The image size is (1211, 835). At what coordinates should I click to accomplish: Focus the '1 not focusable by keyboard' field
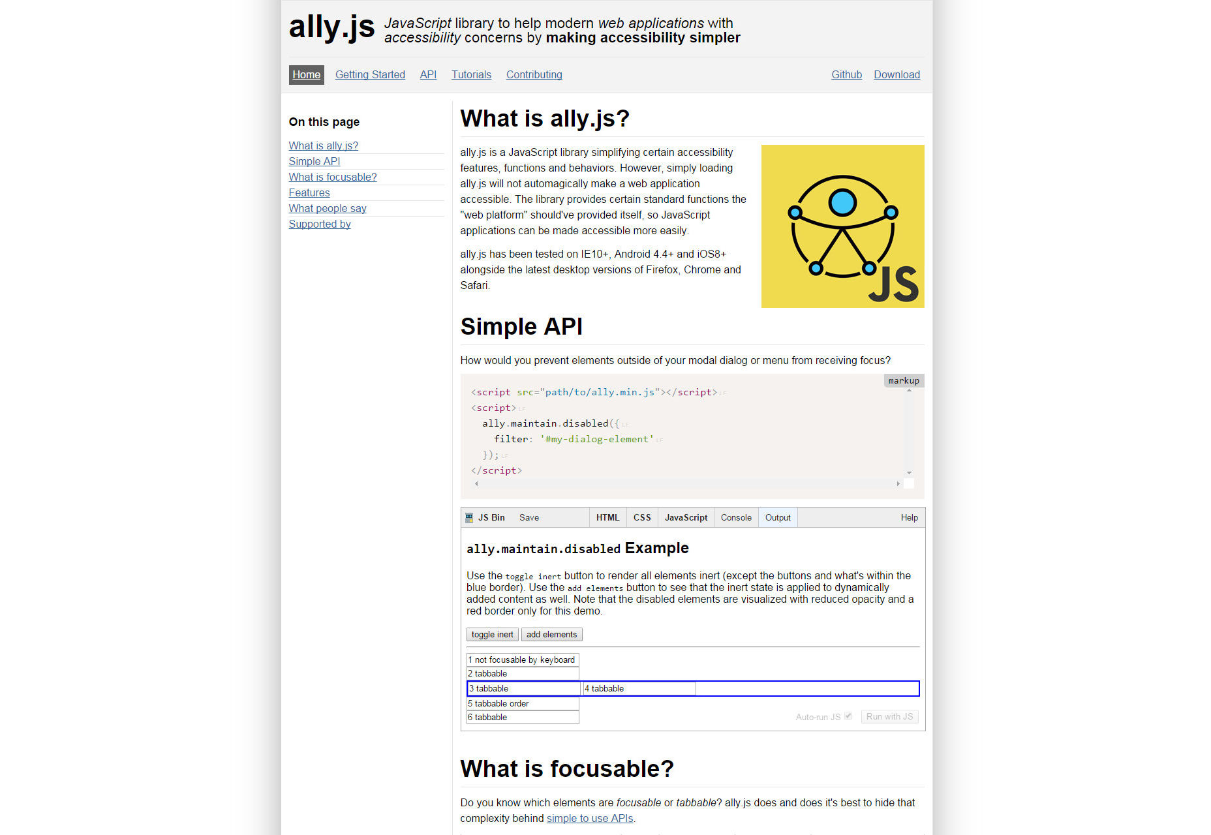tap(523, 660)
